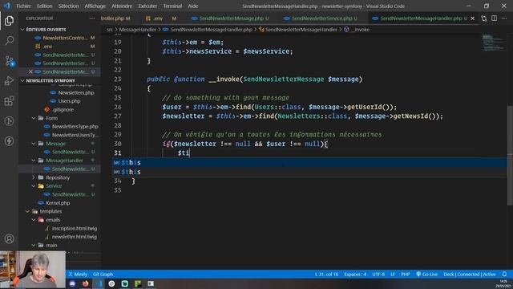
Task: Close SendNewsletterMe... in open editors list
Action: 30,71
